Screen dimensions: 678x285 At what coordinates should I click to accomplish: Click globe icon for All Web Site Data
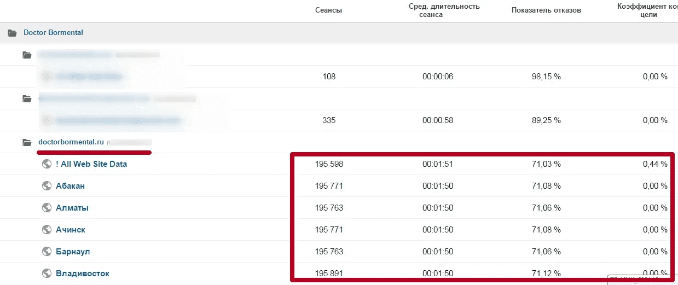(x=47, y=164)
